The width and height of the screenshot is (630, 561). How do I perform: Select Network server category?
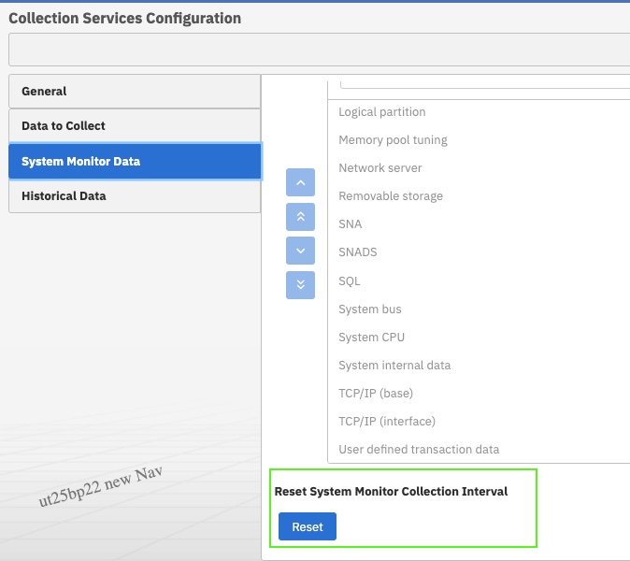click(x=380, y=168)
